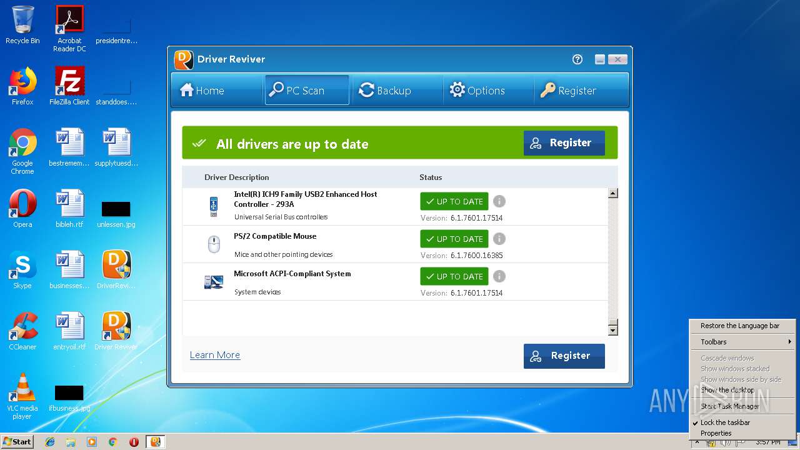Select 'Intel(R) ICH9 Family USB2 Enhanced Host Controller' text
800x450 pixels.
point(306,199)
